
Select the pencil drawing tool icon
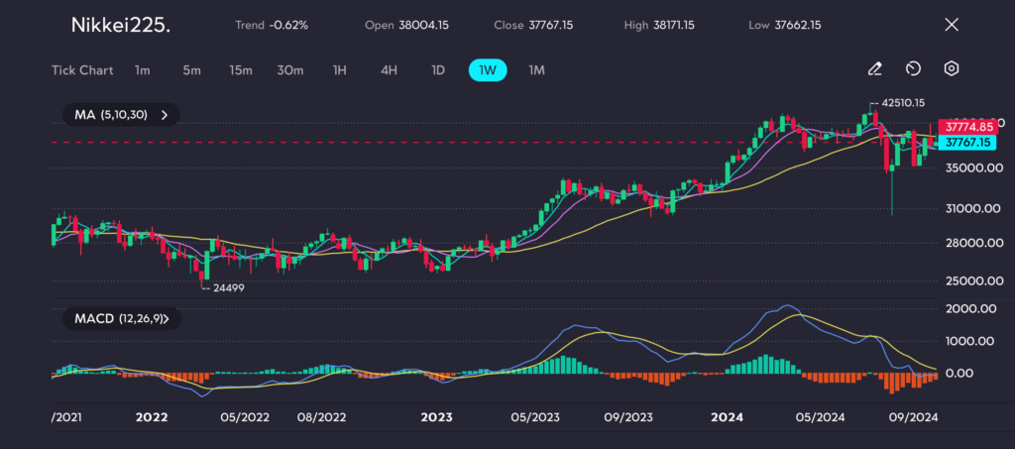874,69
